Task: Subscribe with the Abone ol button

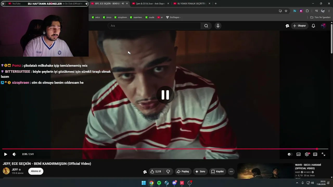Action: [x=36, y=171]
